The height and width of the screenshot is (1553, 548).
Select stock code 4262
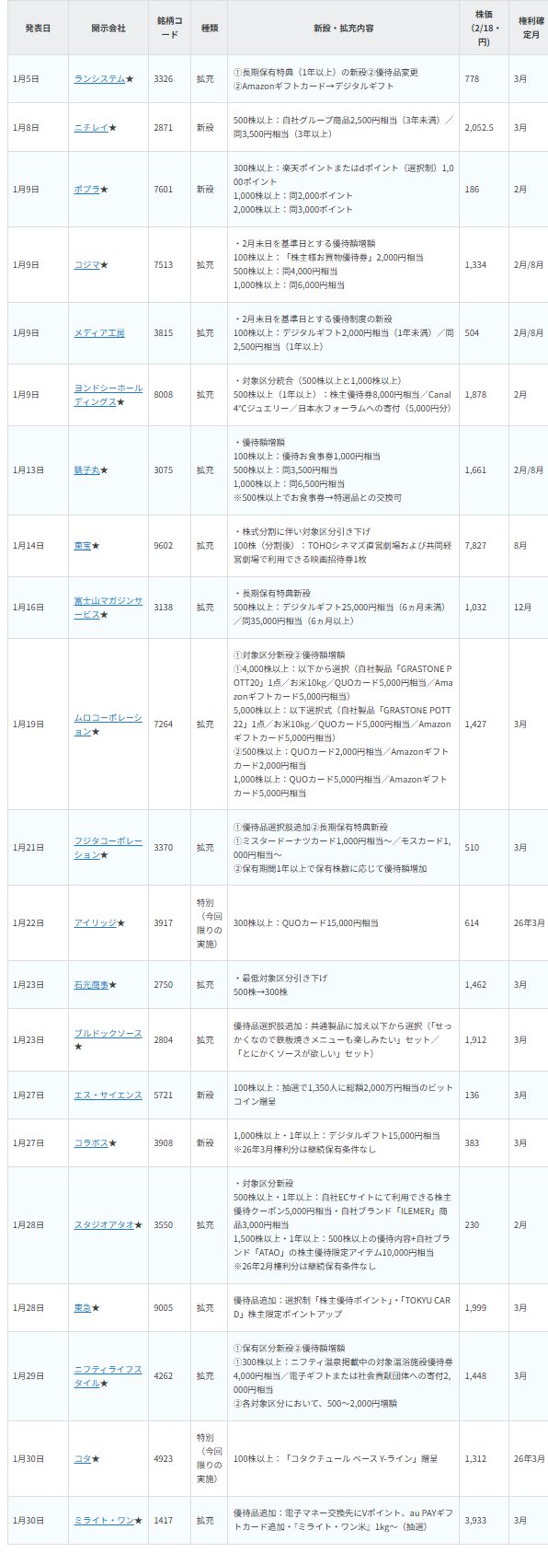pyautogui.click(x=164, y=1376)
